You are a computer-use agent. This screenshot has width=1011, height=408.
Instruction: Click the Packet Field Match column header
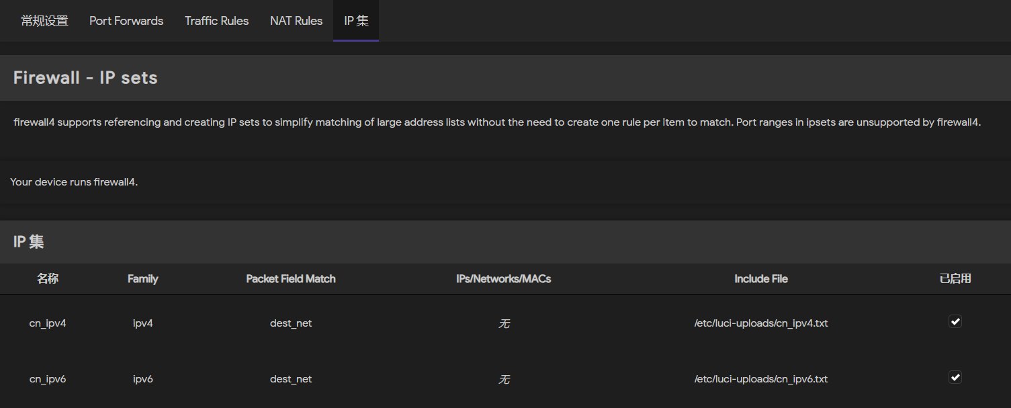[x=291, y=278]
